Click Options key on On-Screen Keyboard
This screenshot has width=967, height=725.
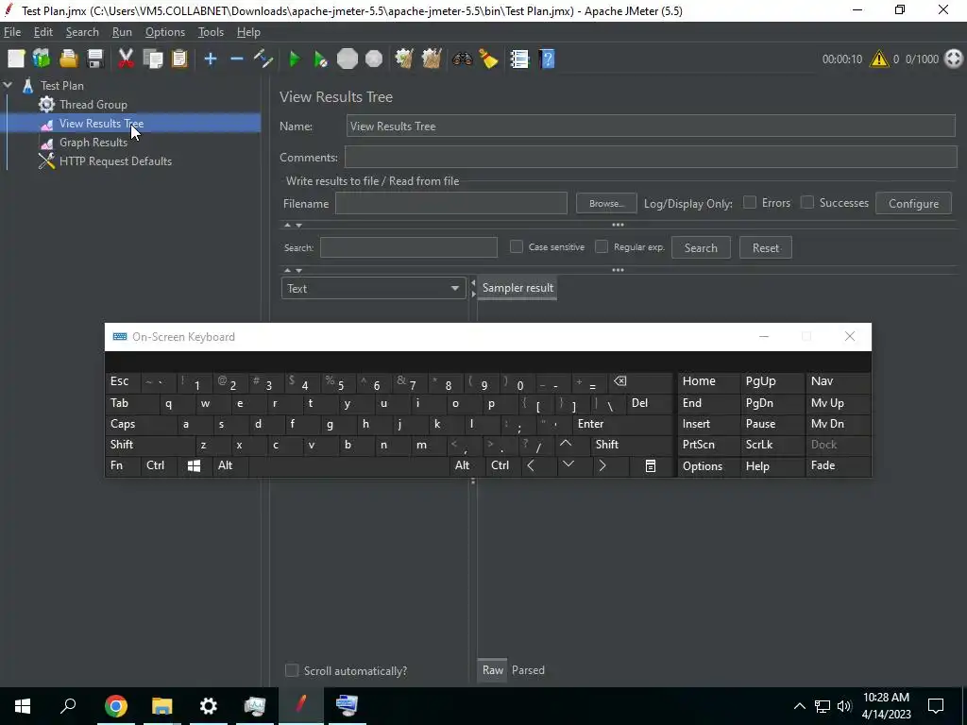[x=708, y=466]
